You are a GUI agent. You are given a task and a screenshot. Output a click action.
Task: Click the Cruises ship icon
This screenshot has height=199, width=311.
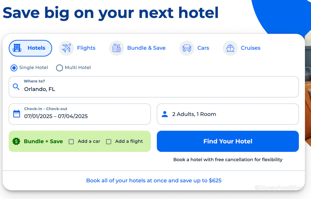pos(230,48)
